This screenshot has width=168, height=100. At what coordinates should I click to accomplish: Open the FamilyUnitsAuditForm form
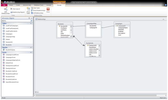12,66
